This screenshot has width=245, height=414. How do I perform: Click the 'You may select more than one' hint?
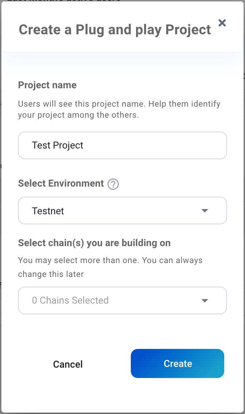pyautogui.click(x=110, y=260)
